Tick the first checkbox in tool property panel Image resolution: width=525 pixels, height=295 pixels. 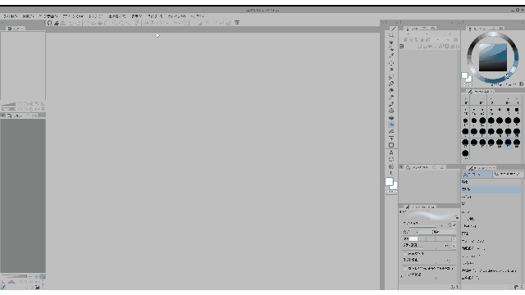point(405,253)
